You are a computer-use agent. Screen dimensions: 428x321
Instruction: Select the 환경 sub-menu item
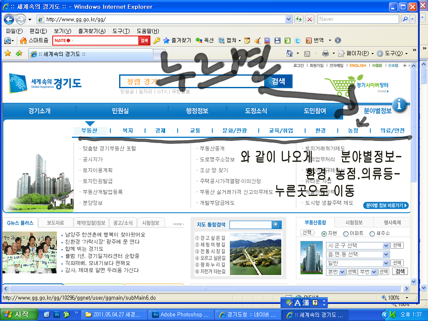click(x=320, y=130)
